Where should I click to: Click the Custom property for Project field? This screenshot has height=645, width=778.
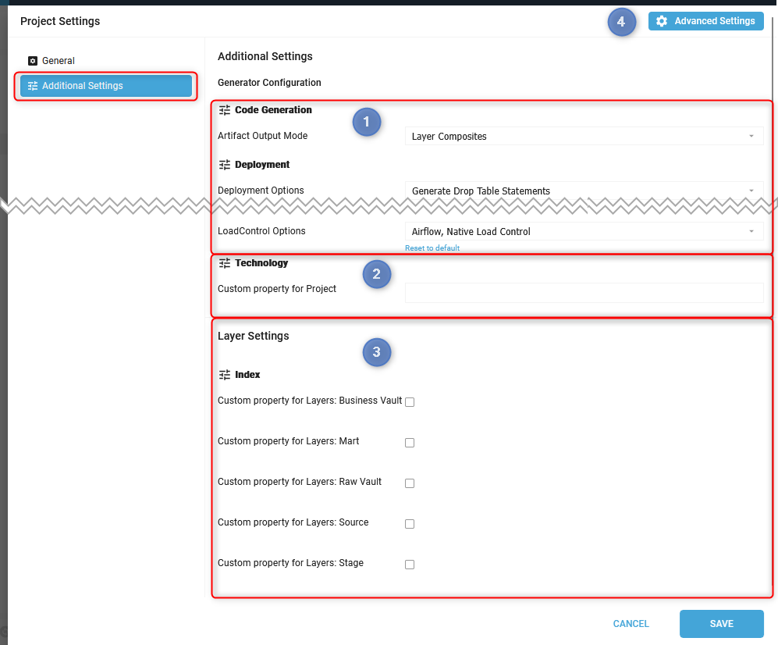tap(584, 293)
